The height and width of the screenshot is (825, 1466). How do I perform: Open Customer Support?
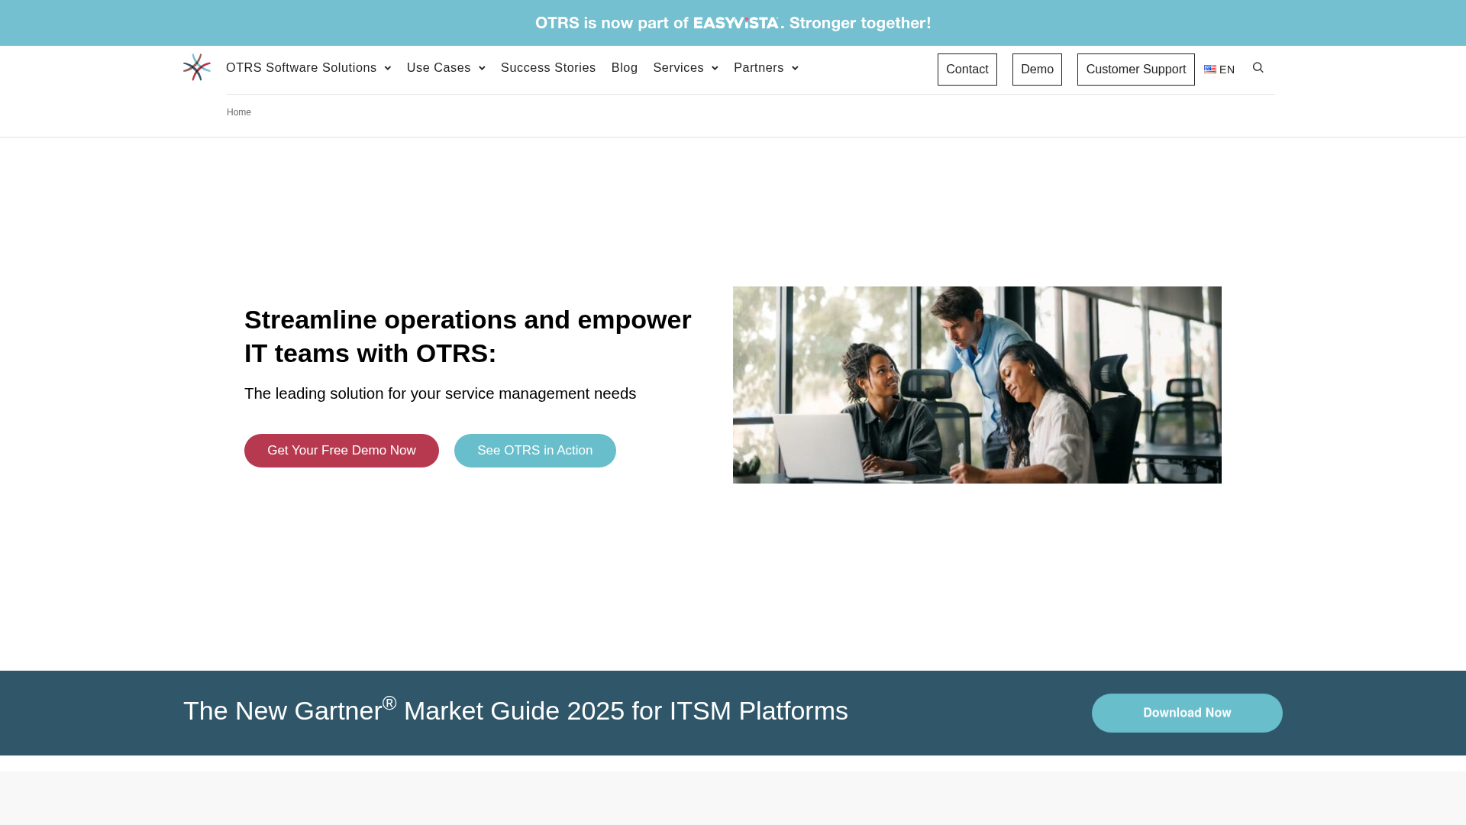(x=1135, y=69)
